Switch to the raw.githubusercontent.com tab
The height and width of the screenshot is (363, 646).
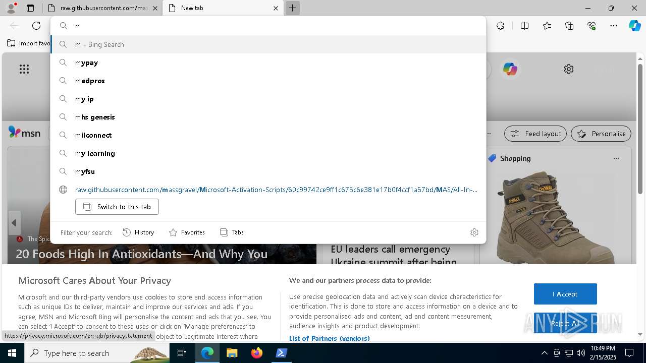pos(102,8)
